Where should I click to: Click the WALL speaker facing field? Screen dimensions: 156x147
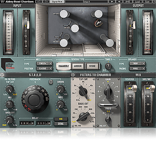point(135,68)
